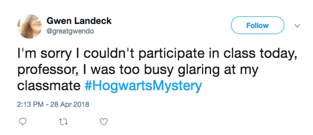313x135 pixels.
Task: Retweet this tweet using the arrows icon
Action: [x=62, y=122]
